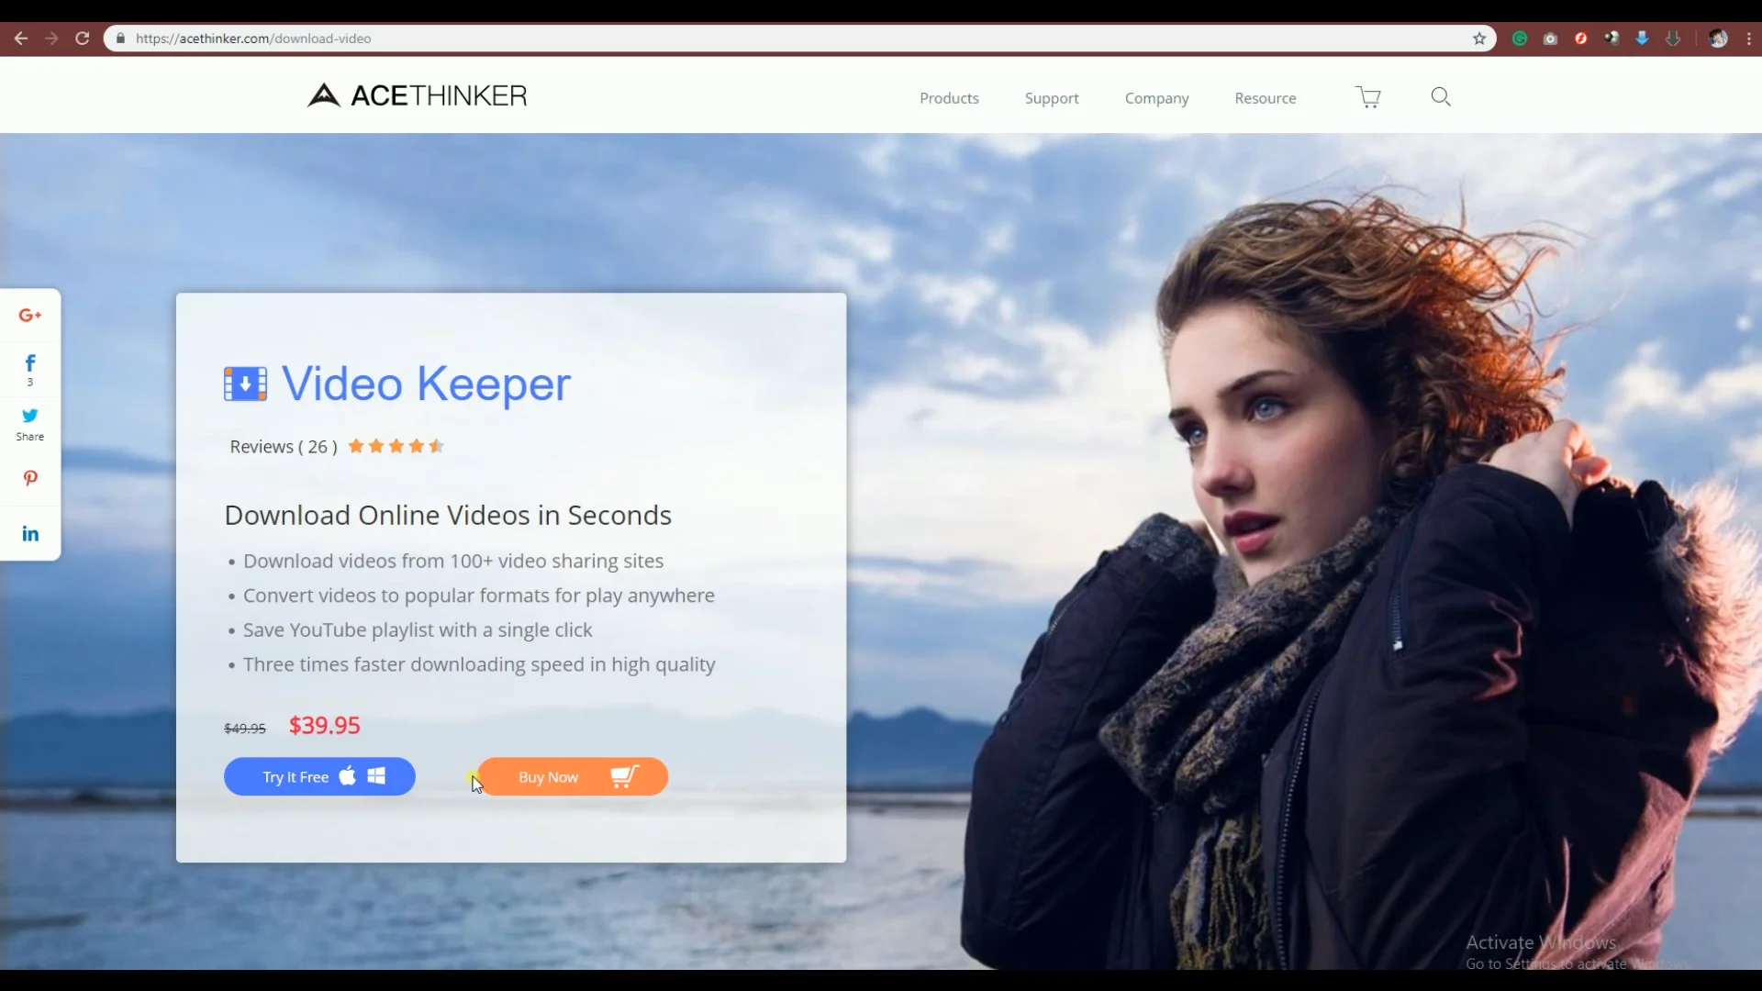Image resolution: width=1762 pixels, height=991 pixels.
Task: Click the gray download arrow extension
Action: (x=1673, y=39)
